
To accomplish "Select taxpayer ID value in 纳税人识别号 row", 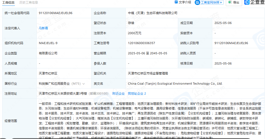I will pos(231,43).
